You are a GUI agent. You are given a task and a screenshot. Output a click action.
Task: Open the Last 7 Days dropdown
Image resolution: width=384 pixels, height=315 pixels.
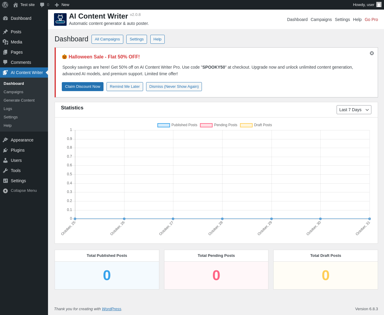tap(354, 110)
